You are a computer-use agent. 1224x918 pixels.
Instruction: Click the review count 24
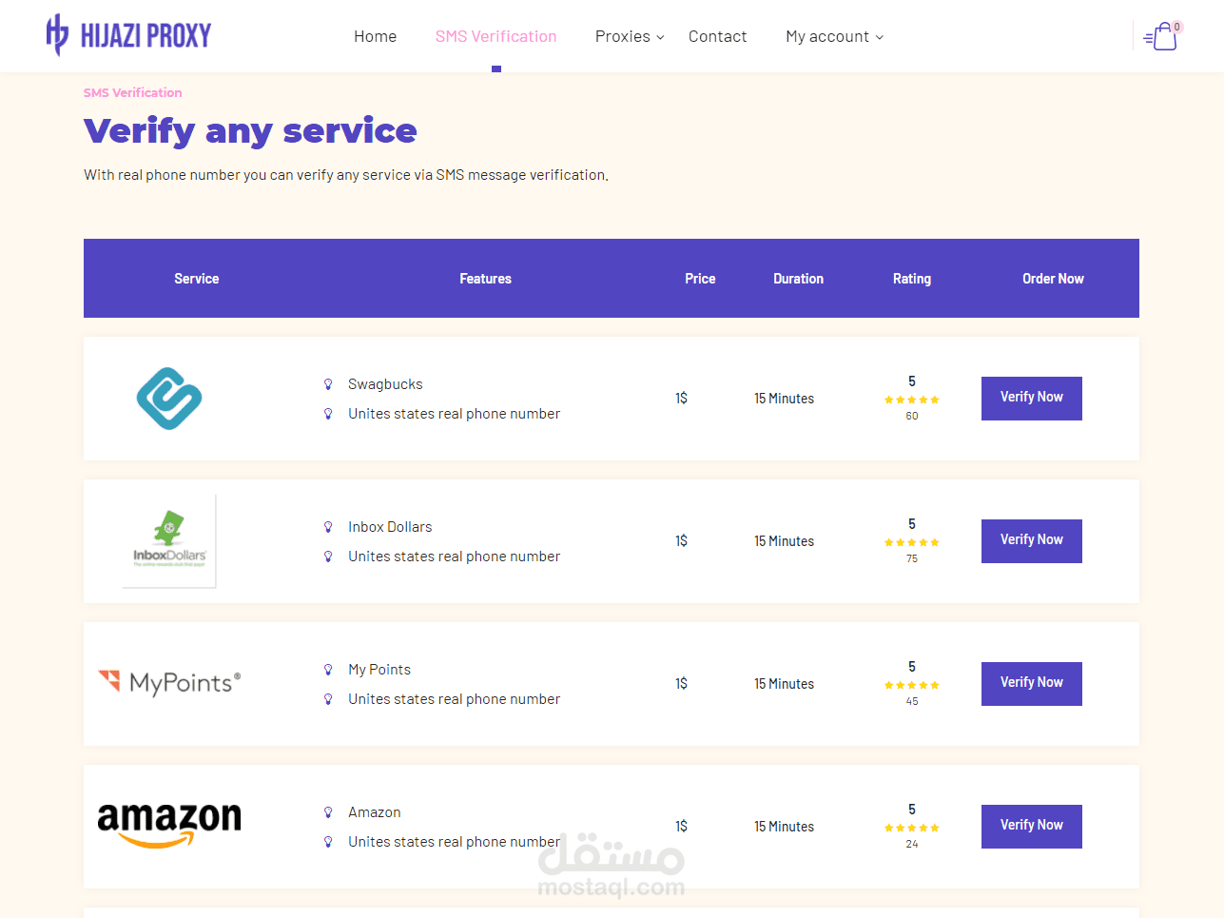(x=912, y=844)
